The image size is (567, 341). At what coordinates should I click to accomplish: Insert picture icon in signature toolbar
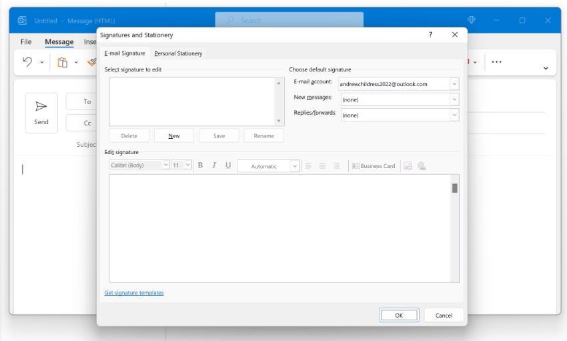coord(408,166)
